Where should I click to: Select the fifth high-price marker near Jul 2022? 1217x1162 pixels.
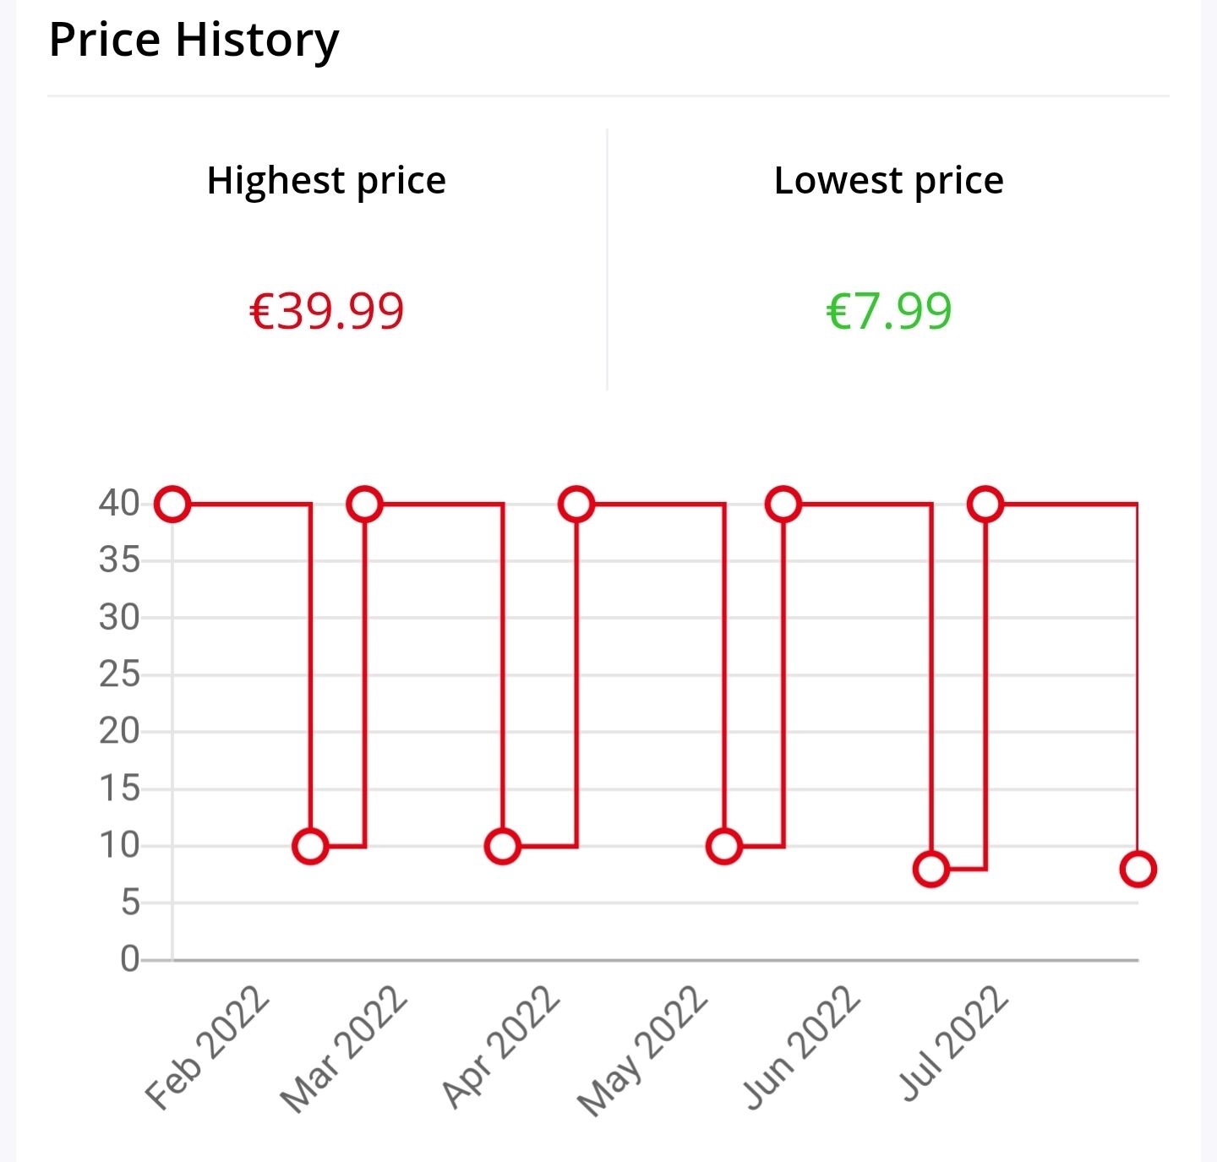click(985, 505)
